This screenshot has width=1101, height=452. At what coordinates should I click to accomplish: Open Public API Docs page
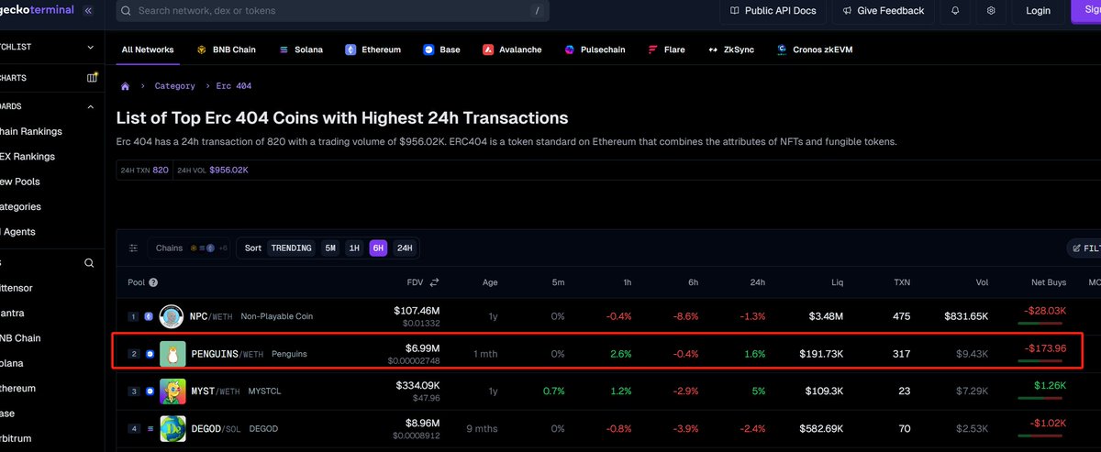(771, 11)
